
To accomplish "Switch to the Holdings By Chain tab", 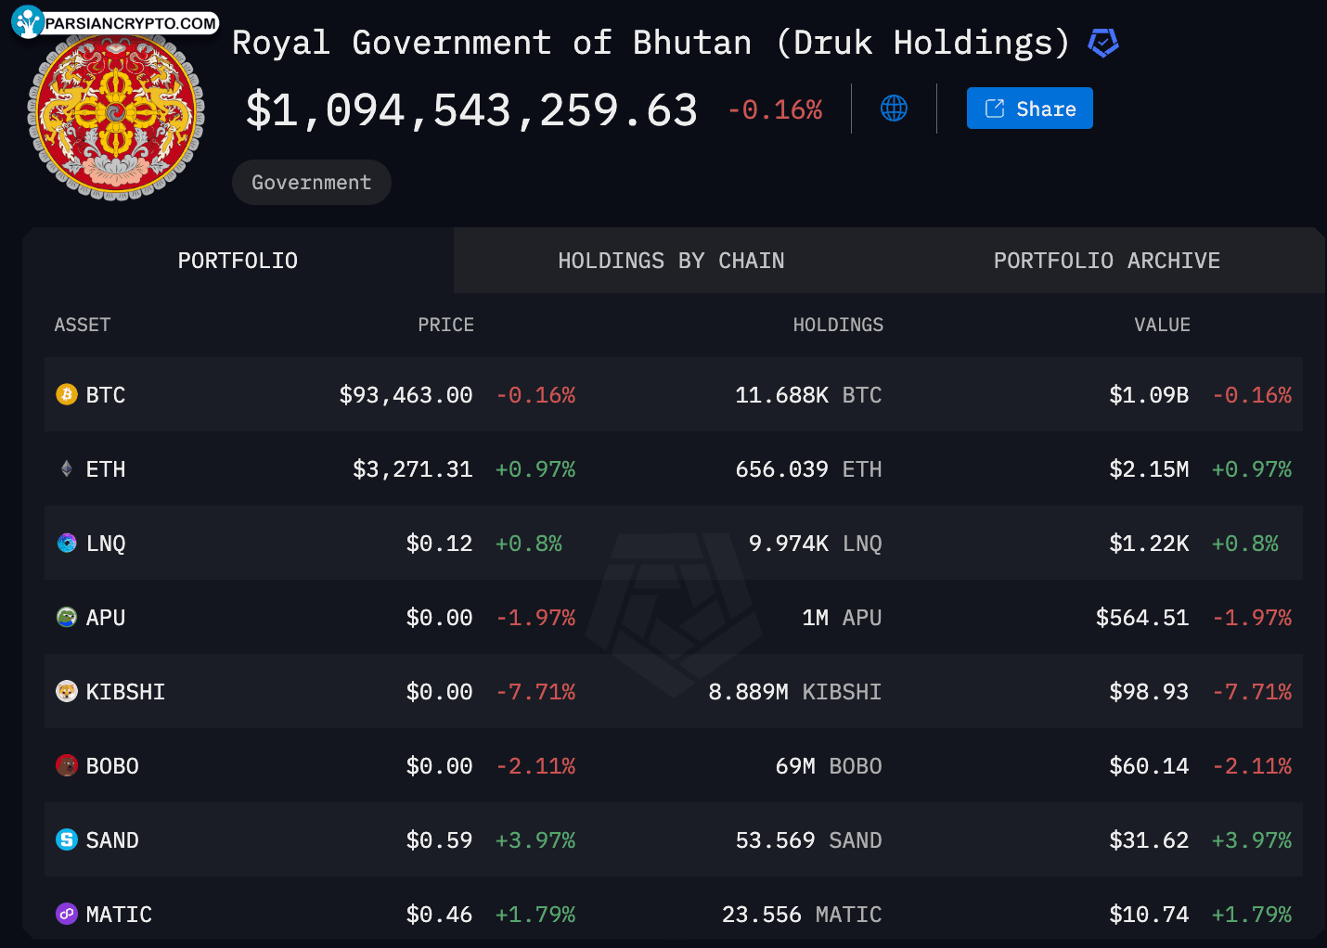I will click(x=671, y=261).
